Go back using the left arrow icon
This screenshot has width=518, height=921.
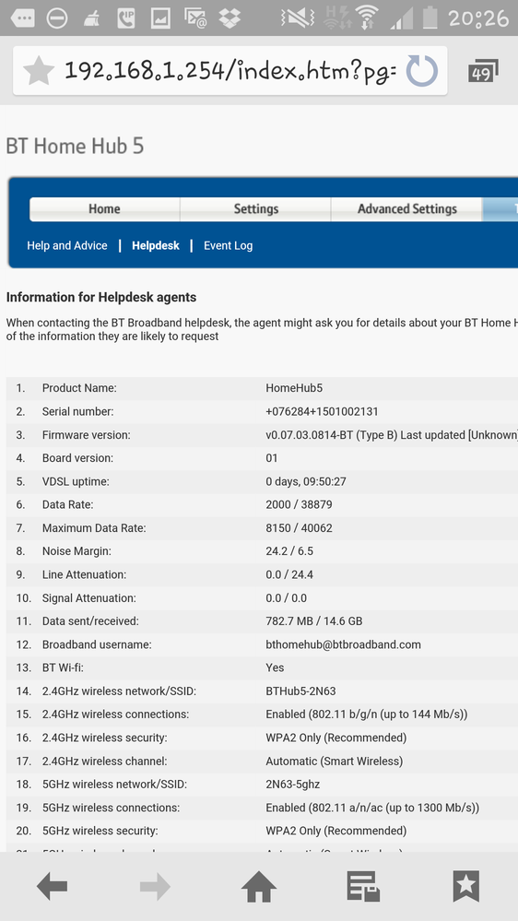tap(52, 886)
